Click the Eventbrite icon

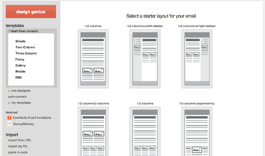(x=9, y=117)
